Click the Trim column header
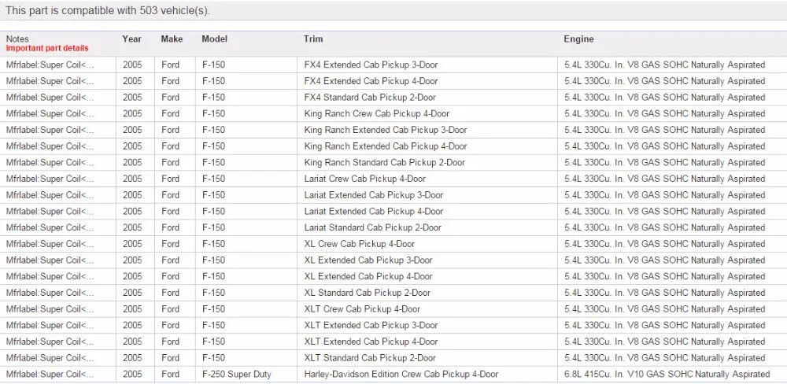 click(x=313, y=39)
